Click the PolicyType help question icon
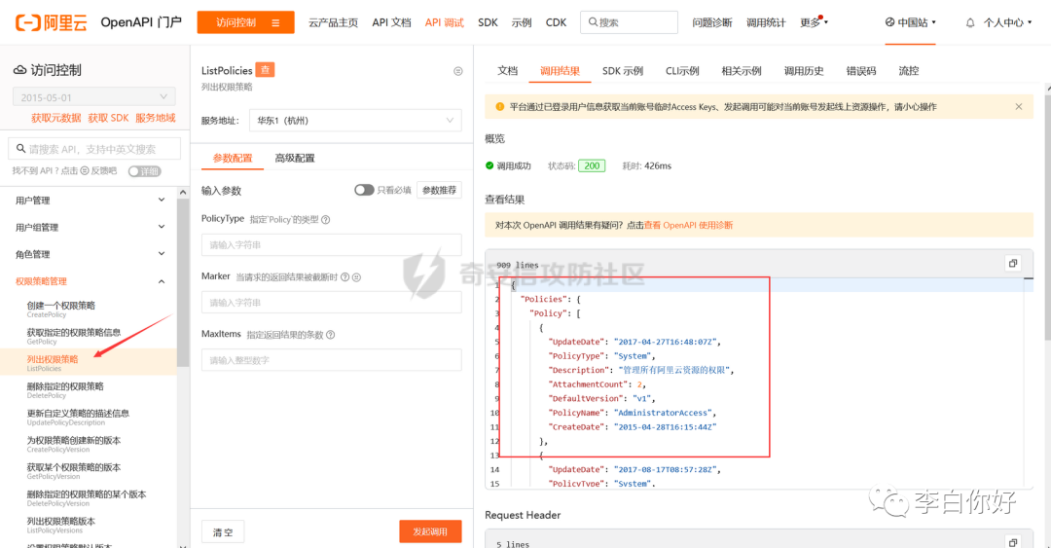This screenshot has height=548, width=1051. coord(326,219)
